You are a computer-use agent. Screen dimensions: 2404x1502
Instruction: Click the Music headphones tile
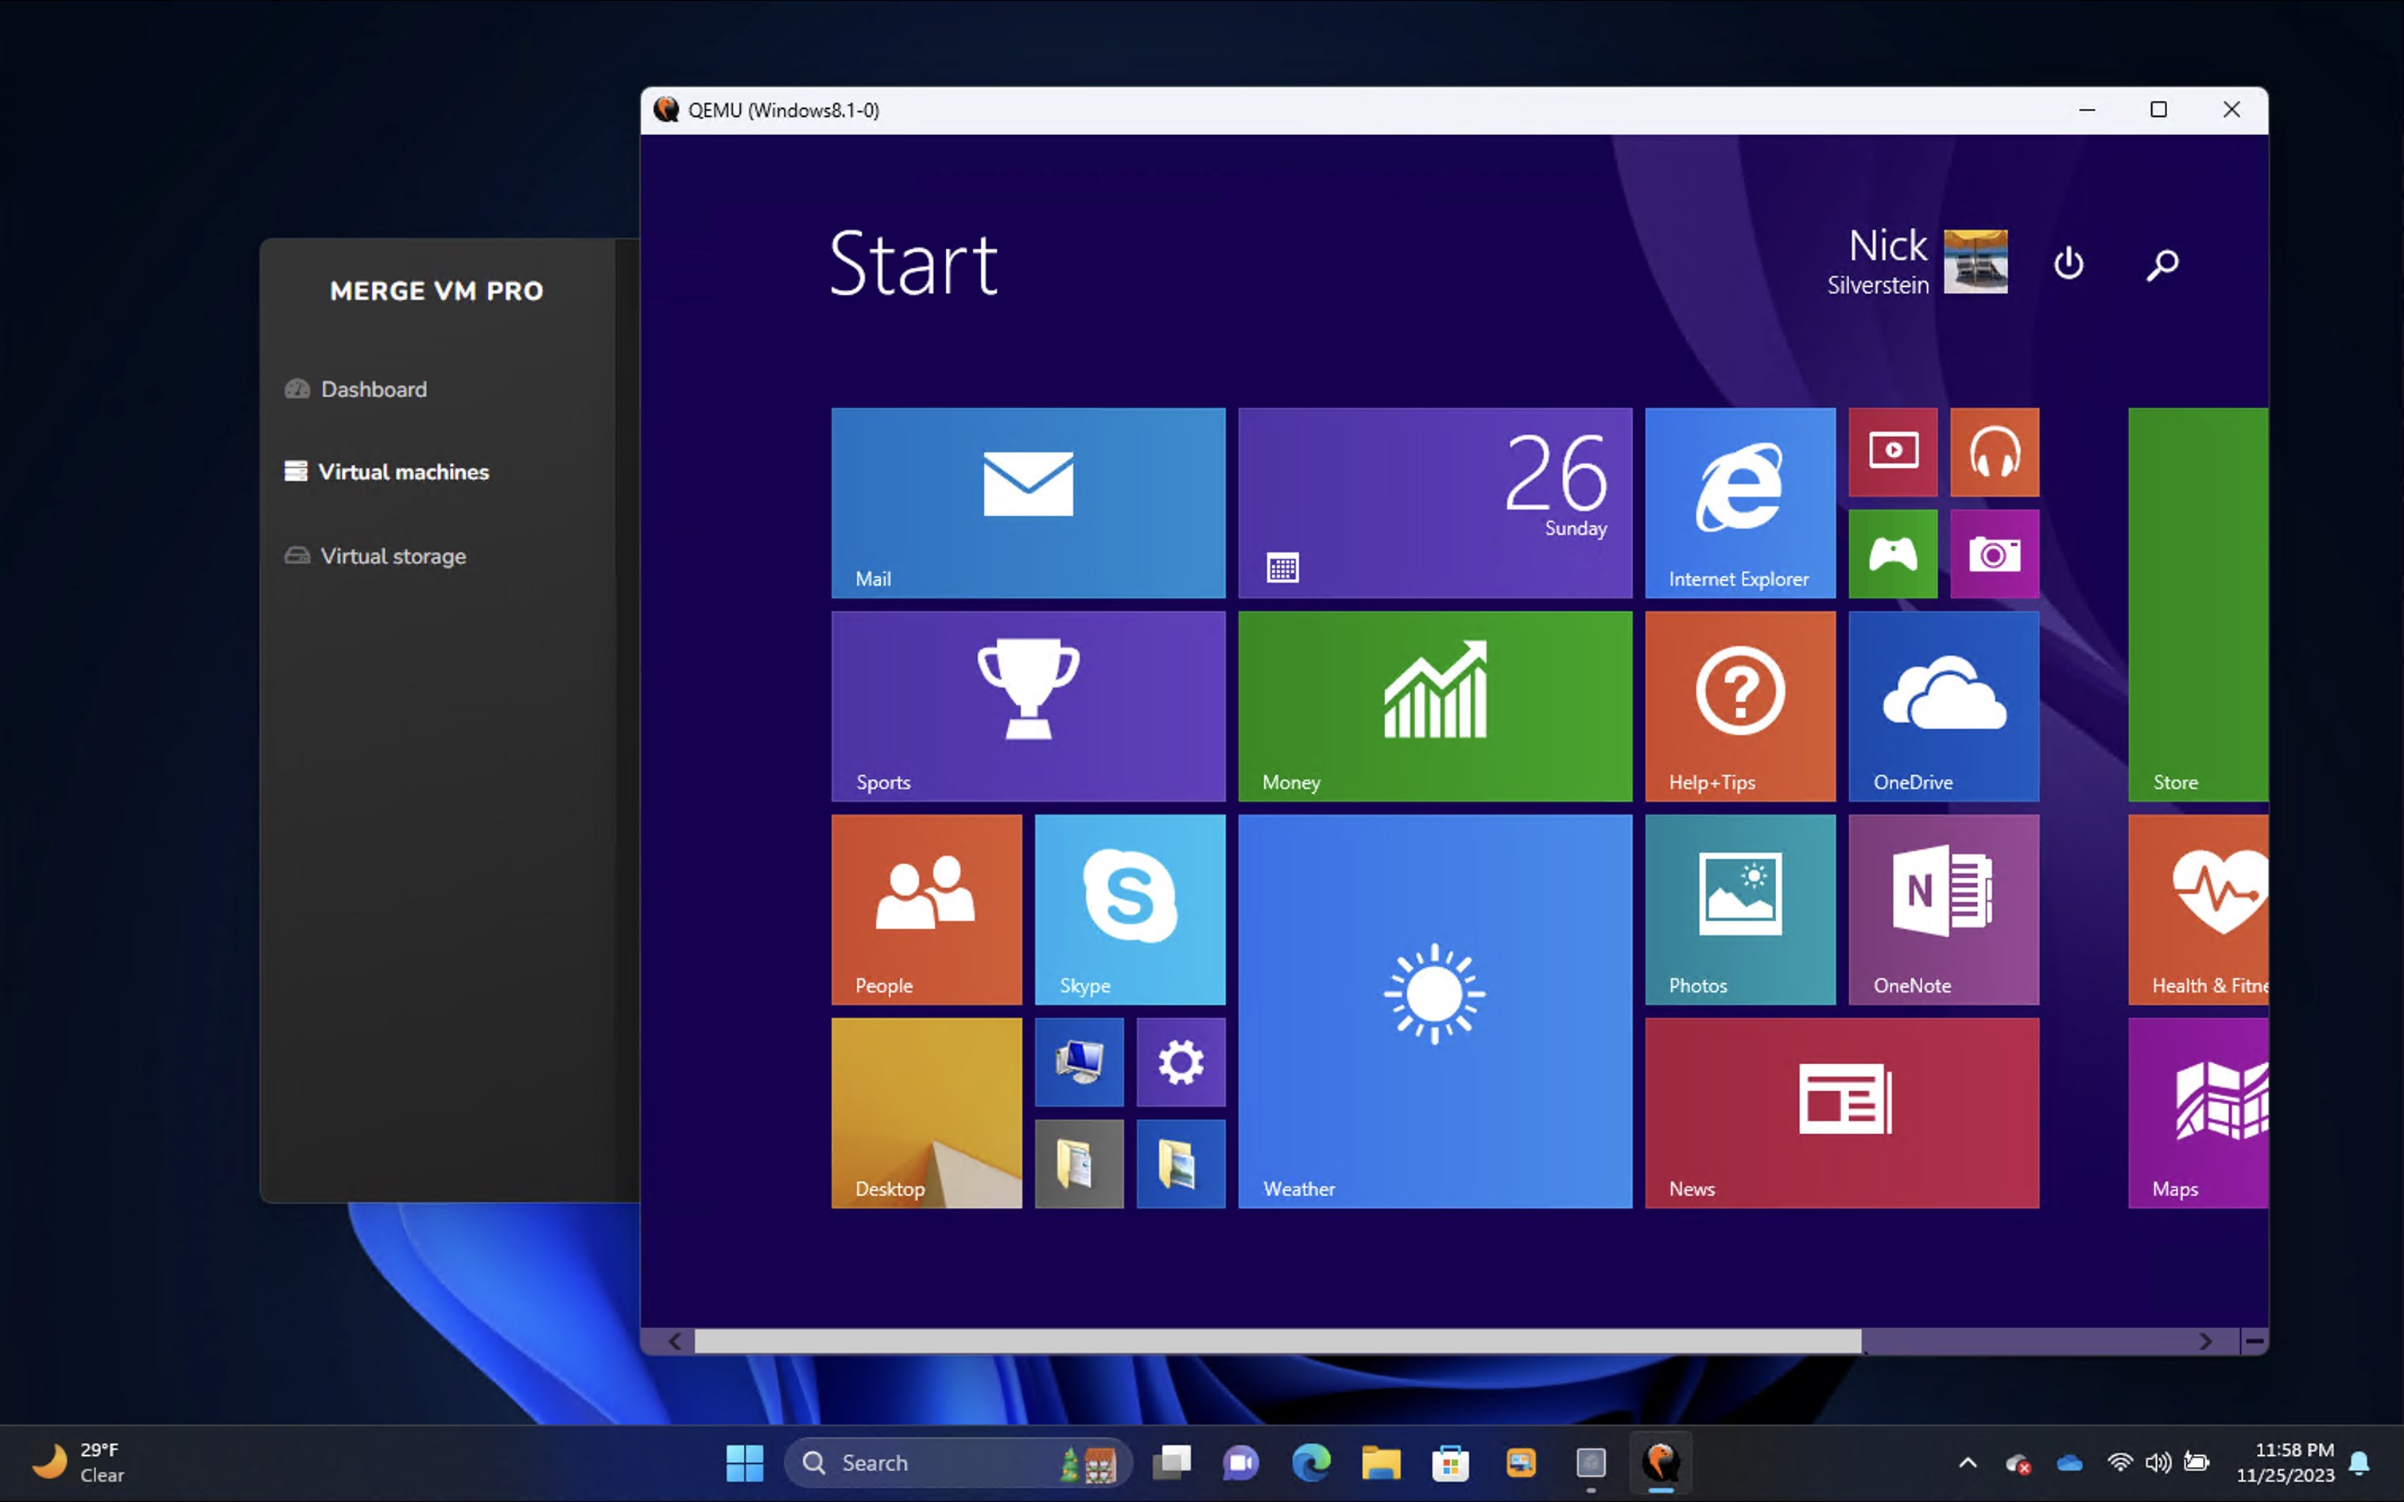pyautogui.click(x=1994, y=452)
